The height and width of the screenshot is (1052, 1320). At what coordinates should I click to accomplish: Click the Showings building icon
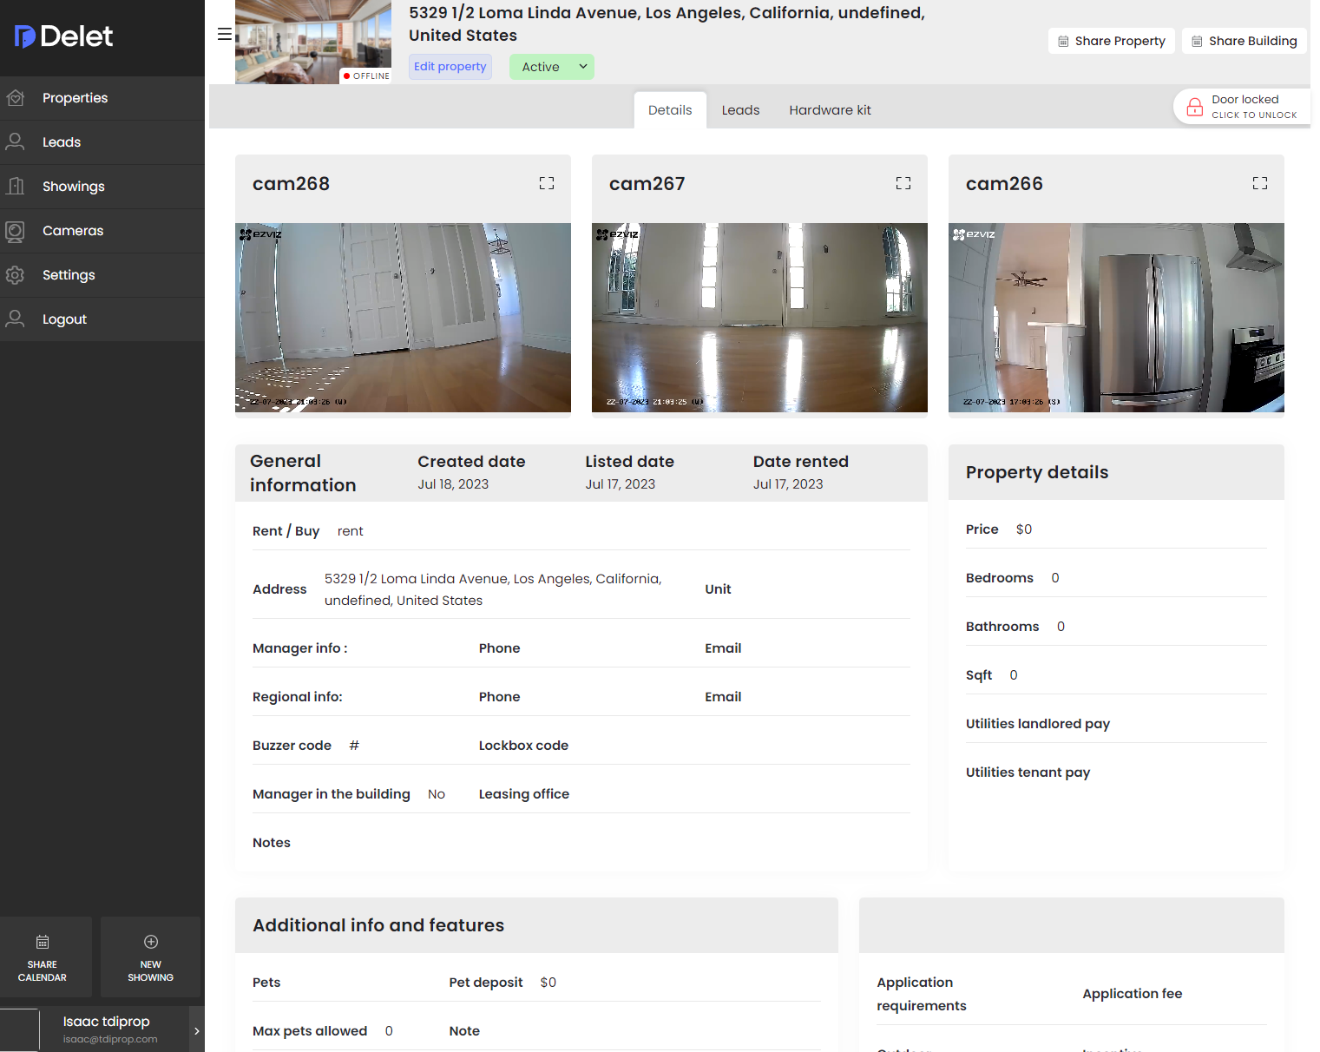click(15, 187)
